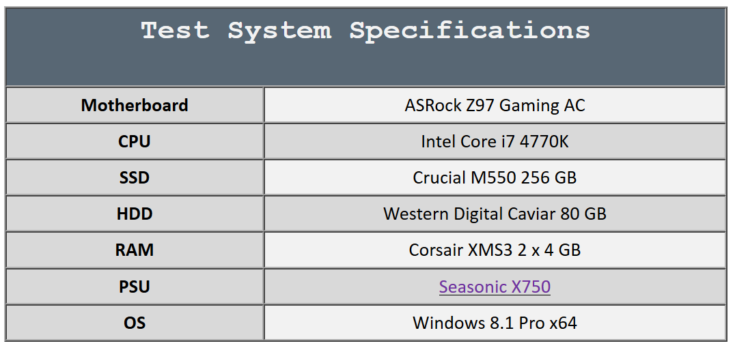Select the PSU label cell
735x350 pixels.
tap(135, 287)
